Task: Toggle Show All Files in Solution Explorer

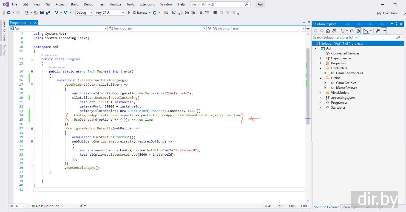Action: click(x=357, y=31)
